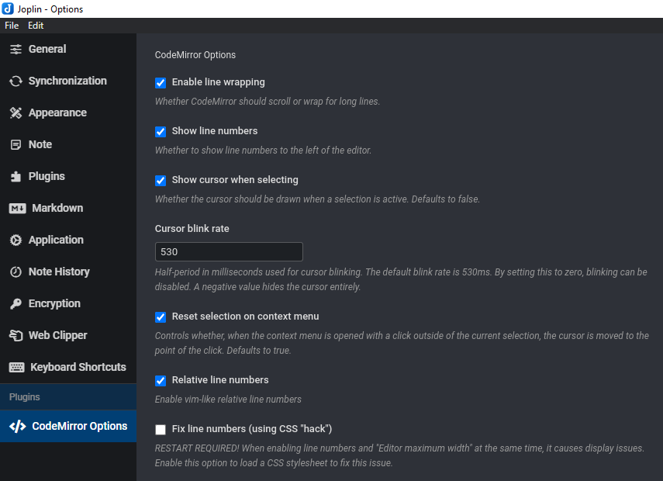Click the Synchronization arrows icon
This screenshot has height=481, width=663.
pos(16,81)
